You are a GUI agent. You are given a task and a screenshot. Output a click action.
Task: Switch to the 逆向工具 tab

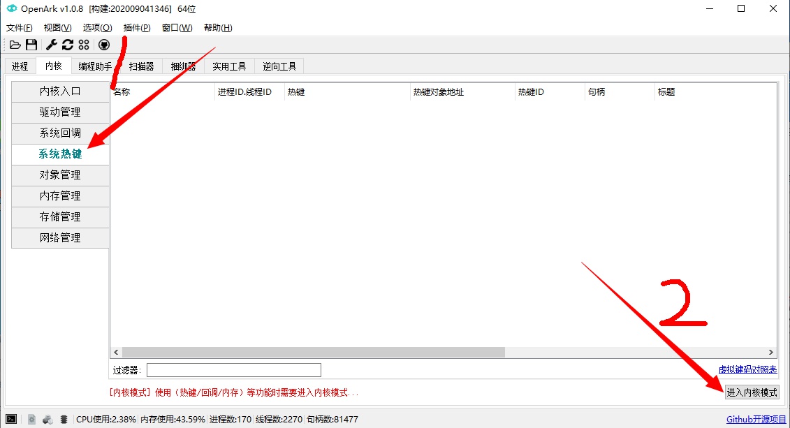tap(279, 66)
